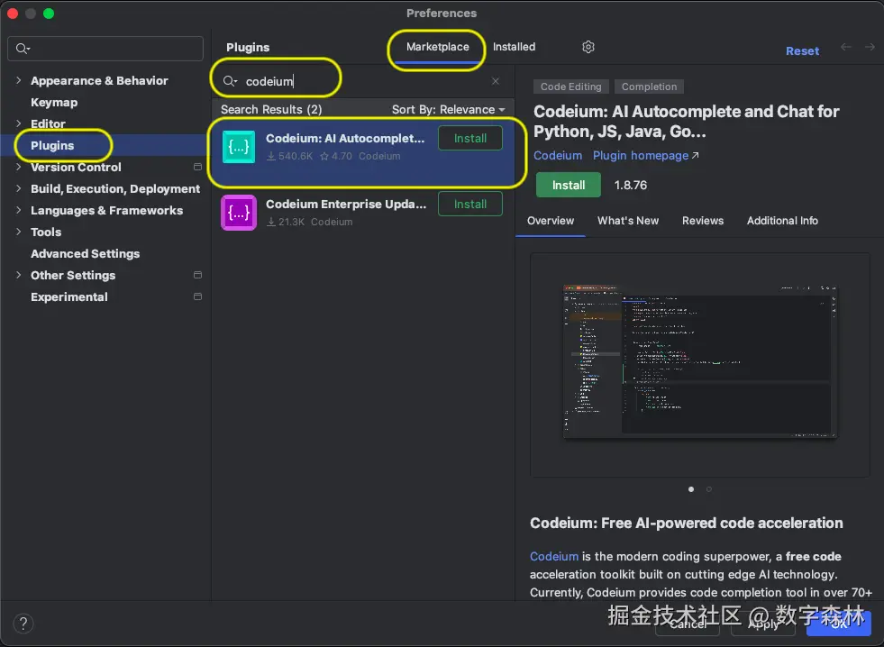Click the plugin screenshot preview image
The width and height of the screenshot is (884, 647).
click(698, 363)
